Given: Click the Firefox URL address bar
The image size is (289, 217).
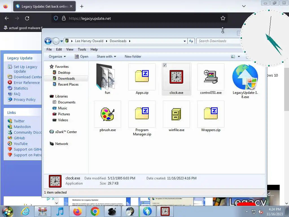Looking at the screenshot, I should pyautogui.click(x=139, y=18).
